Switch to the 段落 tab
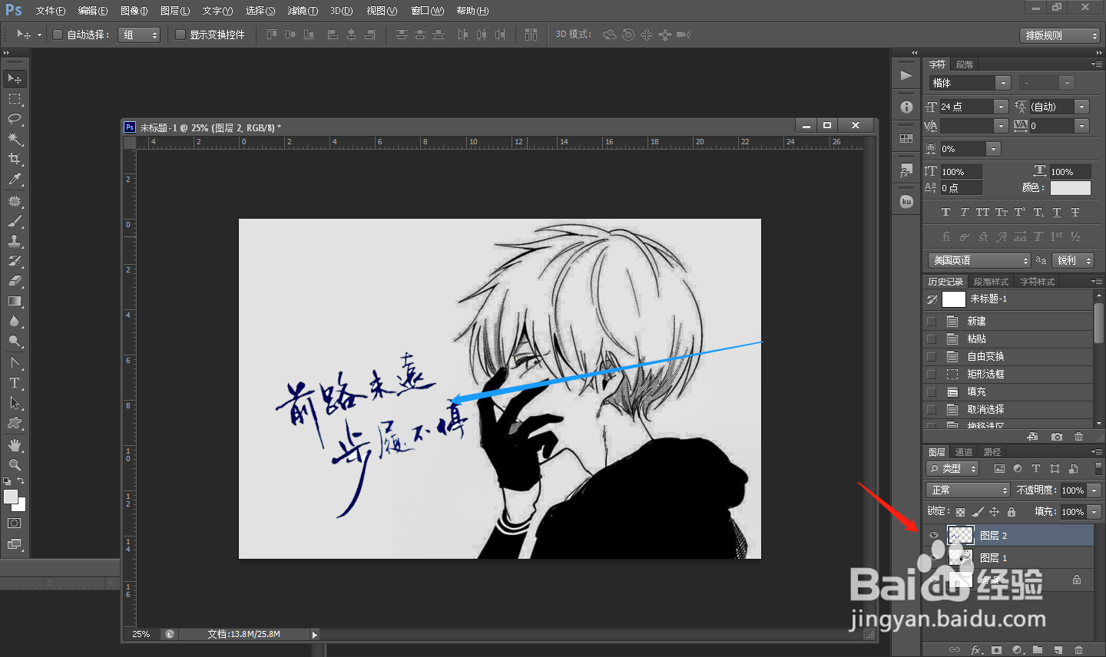Screen dimensions: 1106x657 (x=965, y=64)
